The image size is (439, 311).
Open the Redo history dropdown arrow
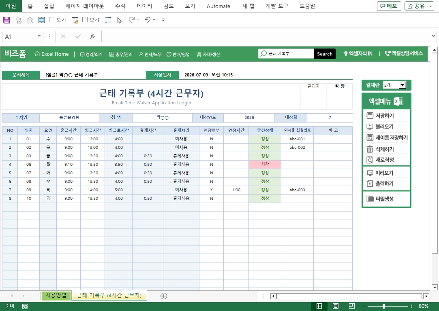138,19
